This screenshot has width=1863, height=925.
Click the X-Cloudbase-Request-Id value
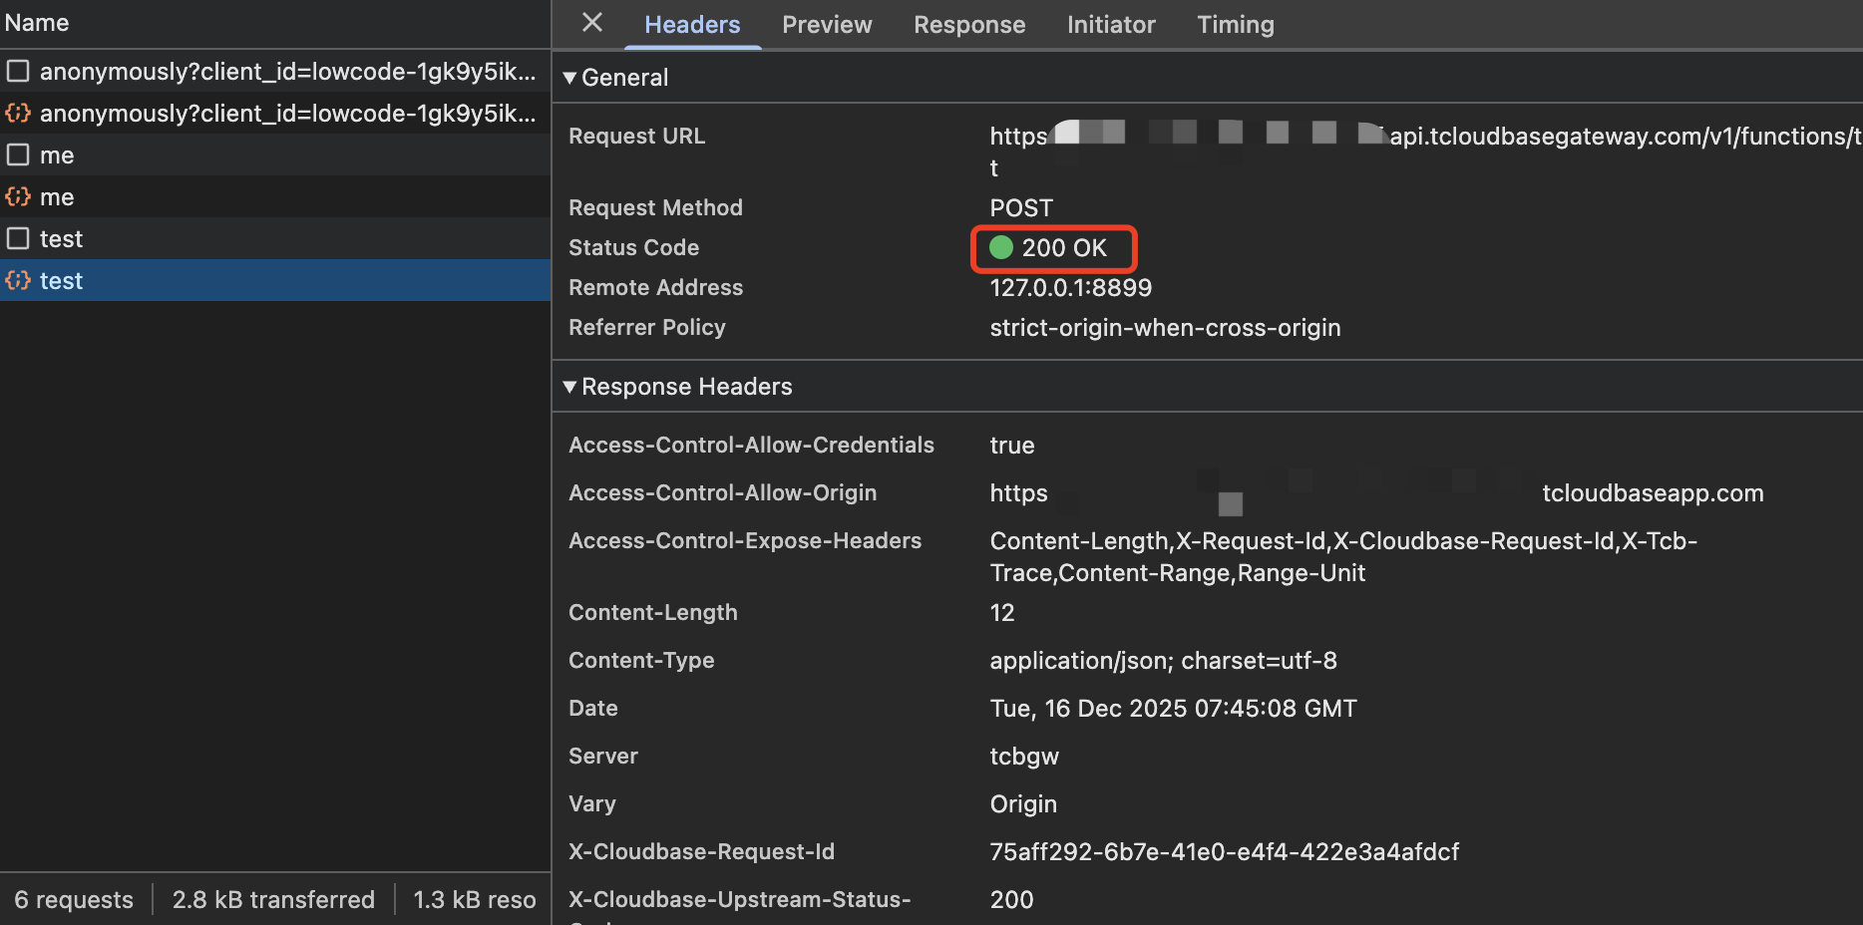coord(1224,852)
